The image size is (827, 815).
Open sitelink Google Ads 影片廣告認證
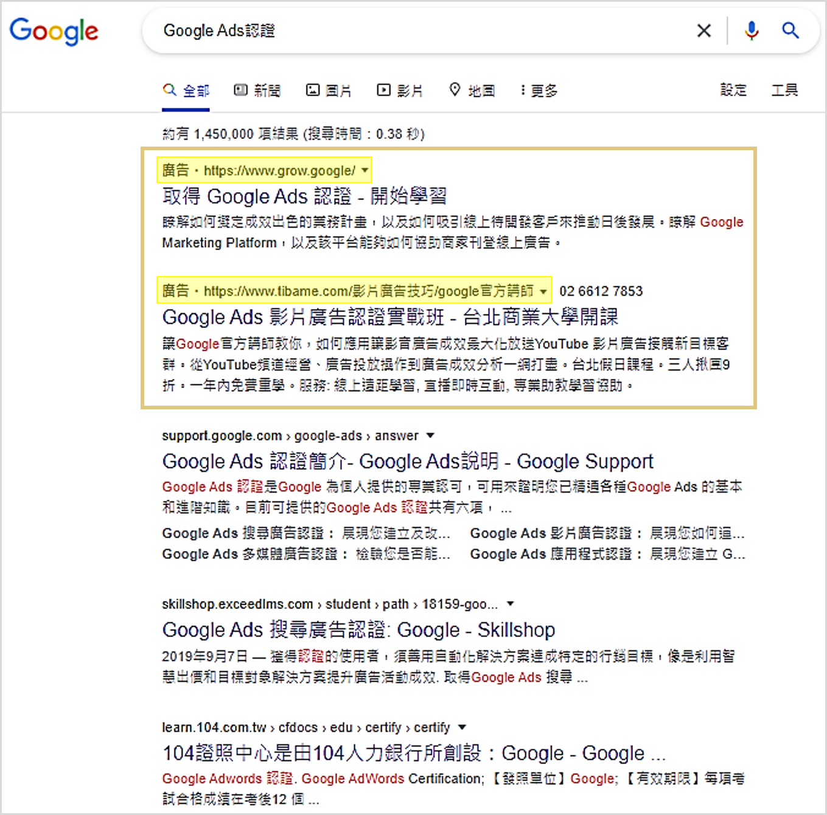(x=557, y=533)
